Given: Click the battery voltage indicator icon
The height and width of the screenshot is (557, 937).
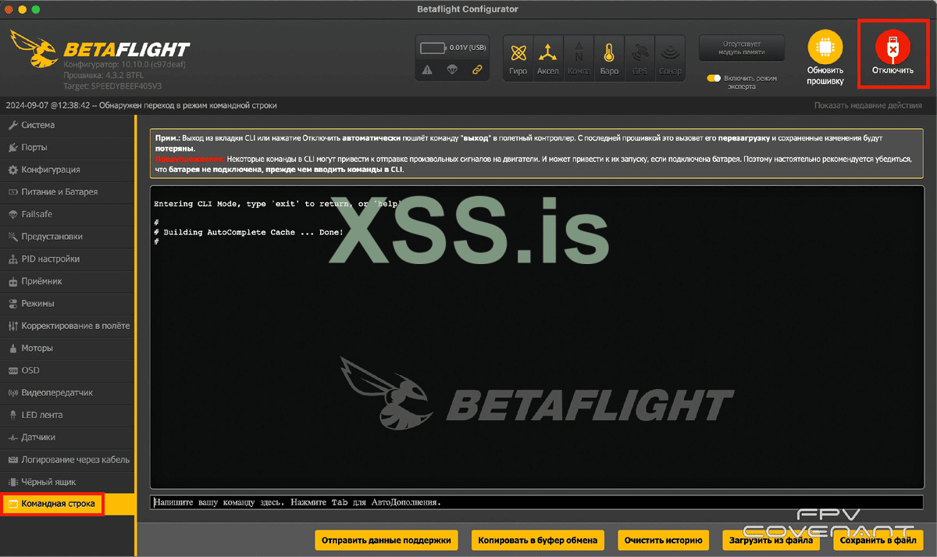Looking at the screenshot, I should (433, 48).
